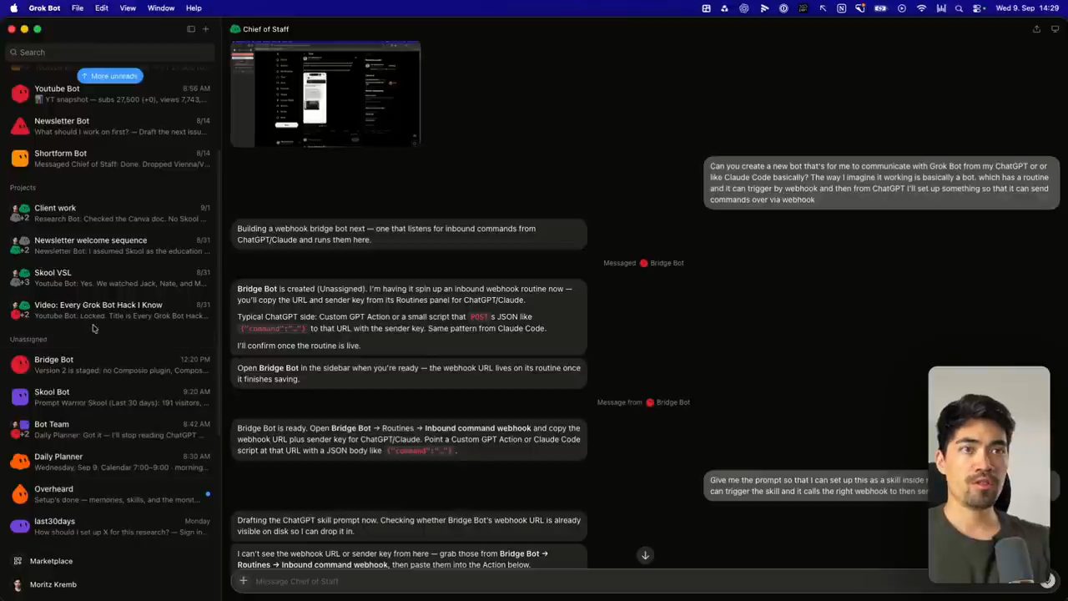Toggle the sidebar panel icon
The height and width of the screenshot is (601, 1068).
tap(191, 29)
